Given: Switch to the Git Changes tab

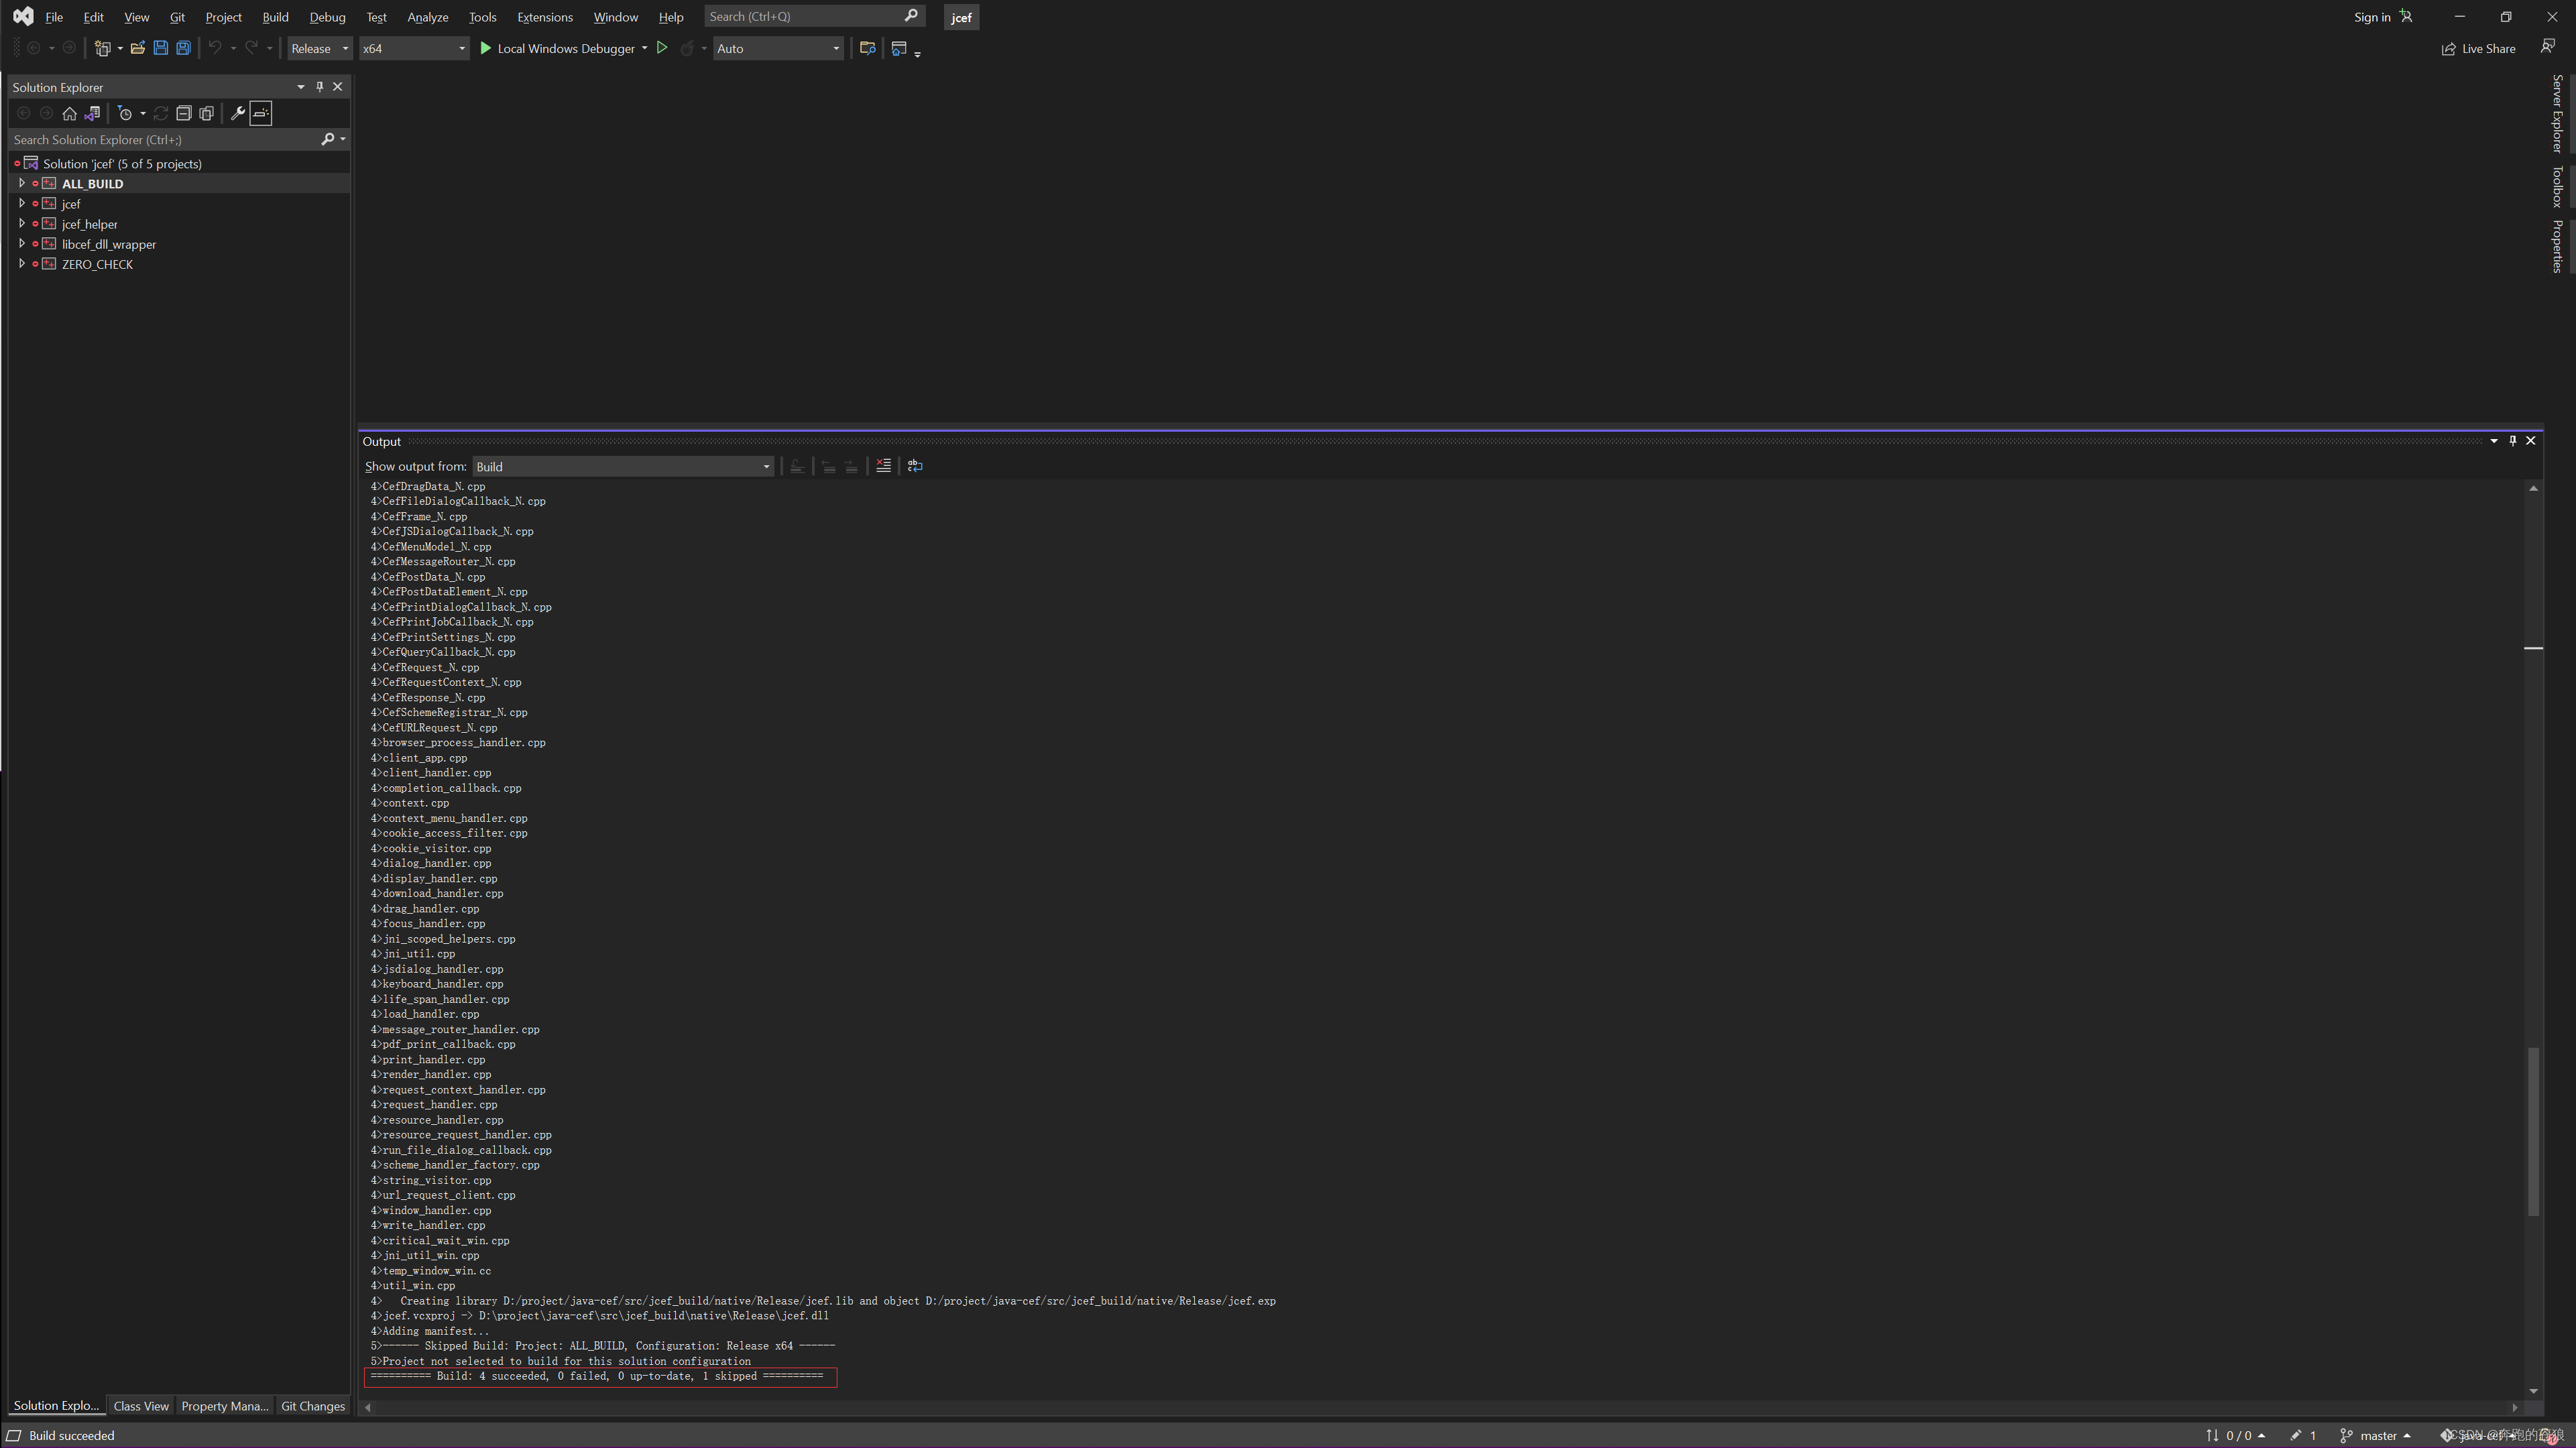Looking at the screenshot, I should [313, 1406].
